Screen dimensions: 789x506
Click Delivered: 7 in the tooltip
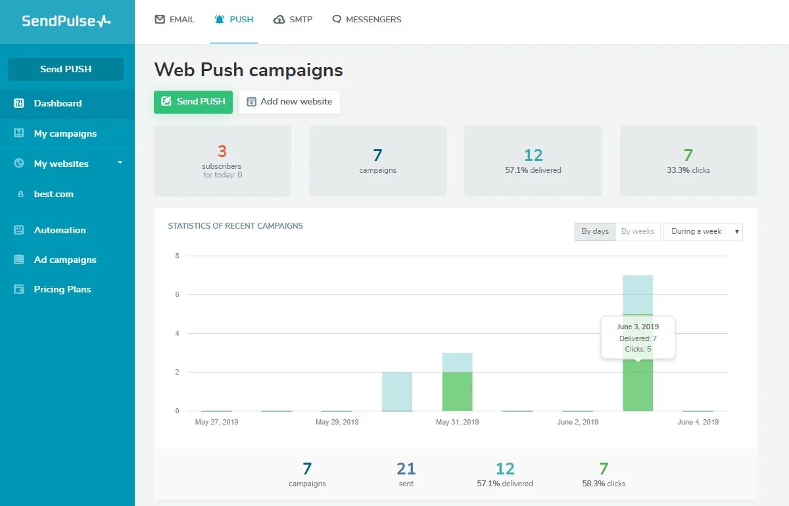[638, 338]
